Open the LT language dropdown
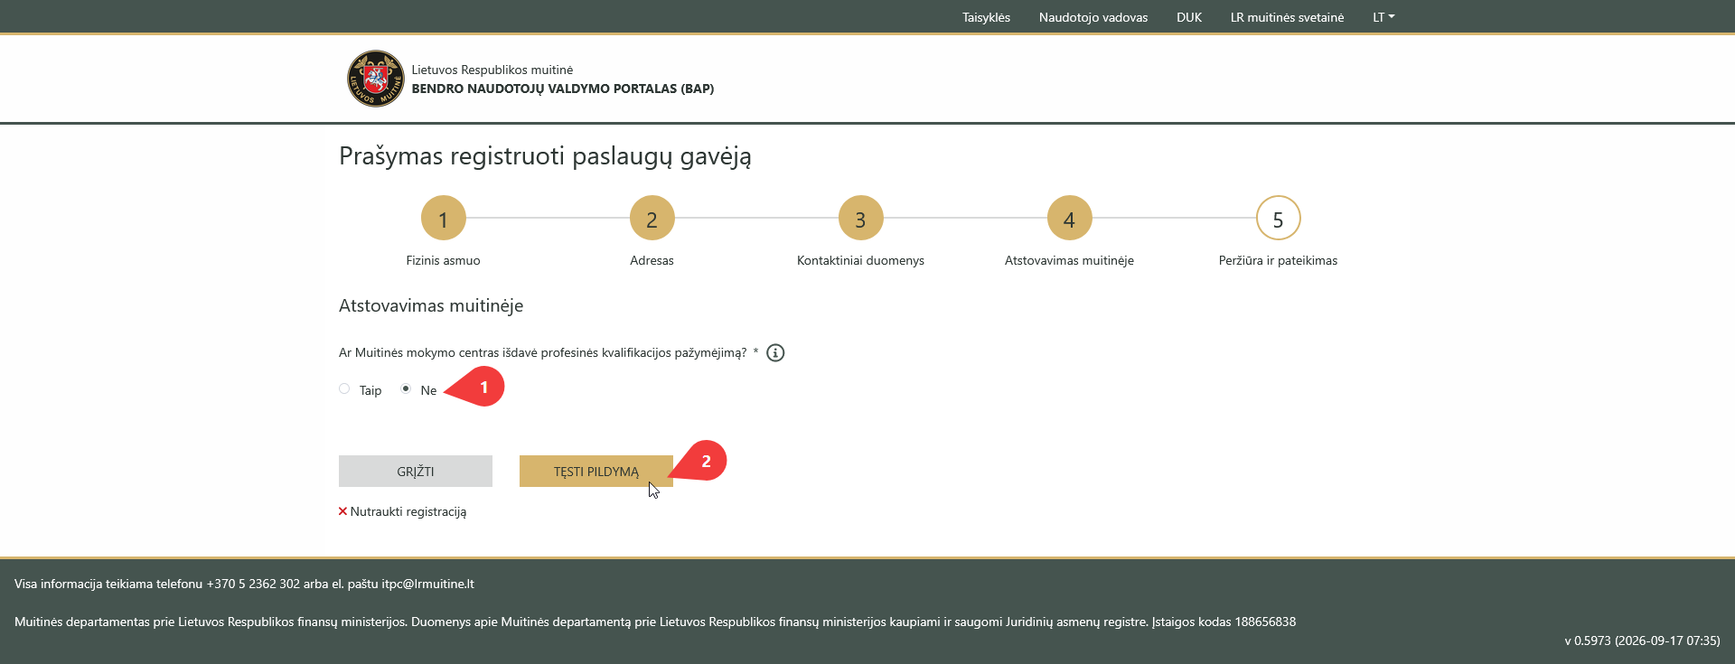 pyautogui.click(x=1383, y=17)
